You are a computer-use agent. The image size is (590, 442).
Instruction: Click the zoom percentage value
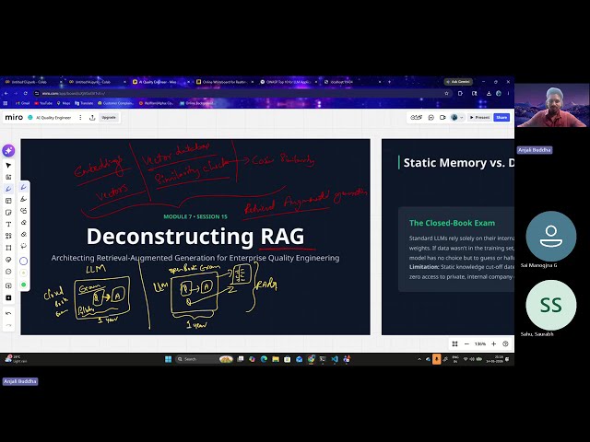click(480, 343)
